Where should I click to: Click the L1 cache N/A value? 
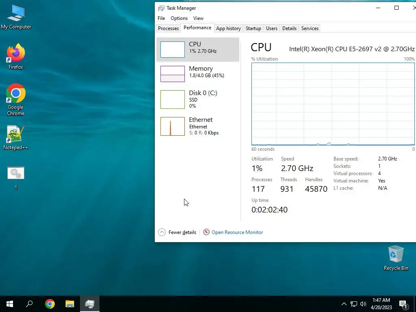[x=383, y=188]
